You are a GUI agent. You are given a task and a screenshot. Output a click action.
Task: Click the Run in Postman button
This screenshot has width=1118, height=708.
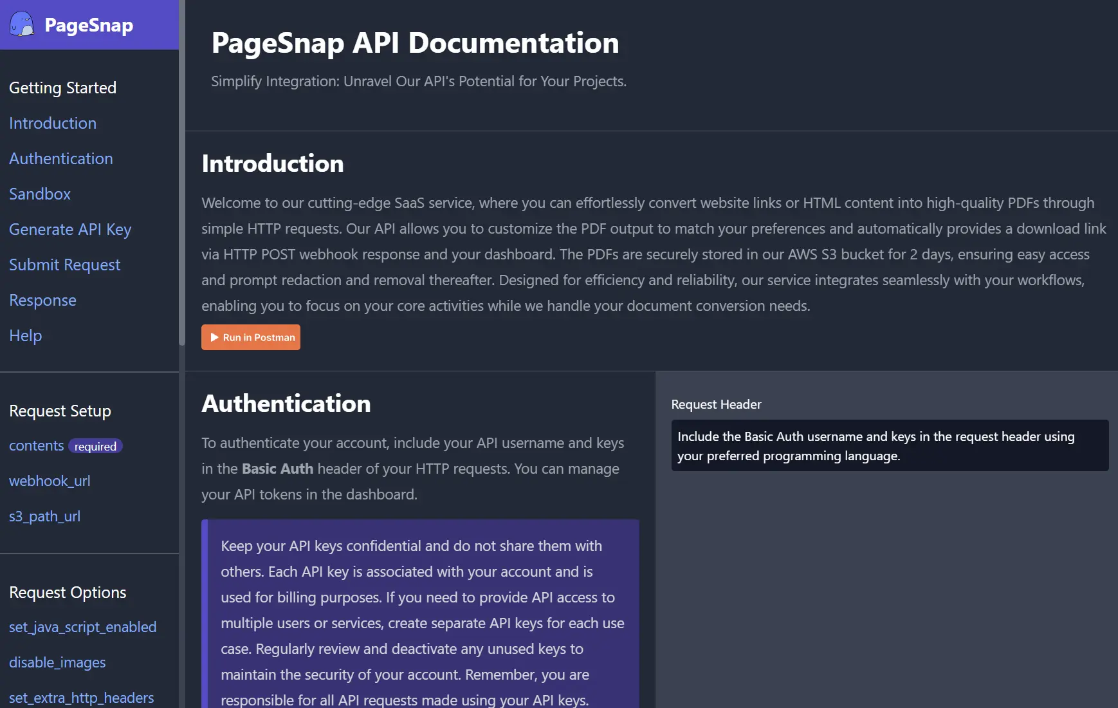coord(251,337)
